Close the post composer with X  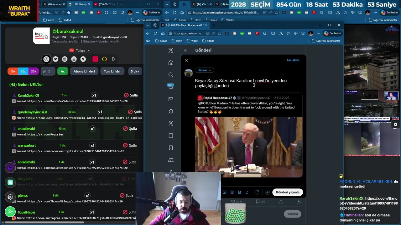186,60
